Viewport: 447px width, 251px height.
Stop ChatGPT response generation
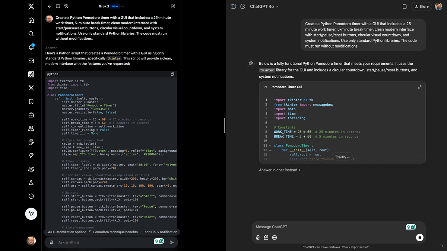click(x=419, y=237)
